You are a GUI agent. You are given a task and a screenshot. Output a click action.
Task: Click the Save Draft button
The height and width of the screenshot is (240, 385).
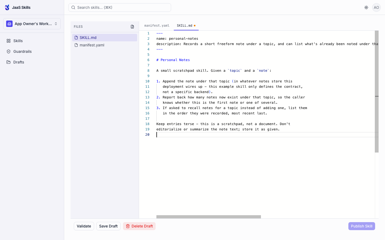(x=108, y=226)
